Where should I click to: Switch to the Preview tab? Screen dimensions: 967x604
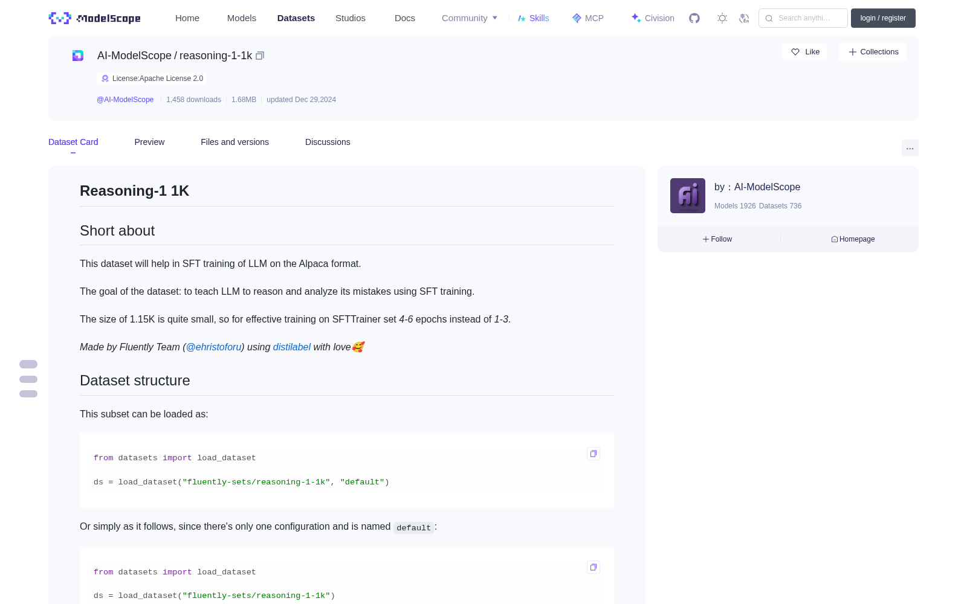tap(149, 142)
